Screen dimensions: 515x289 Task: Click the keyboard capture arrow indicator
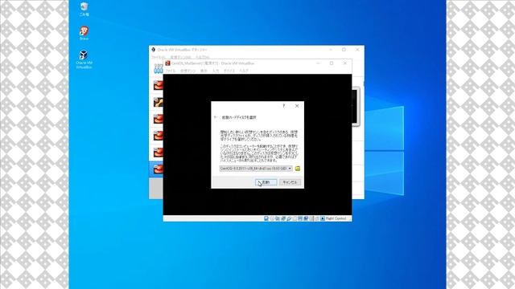323,218
